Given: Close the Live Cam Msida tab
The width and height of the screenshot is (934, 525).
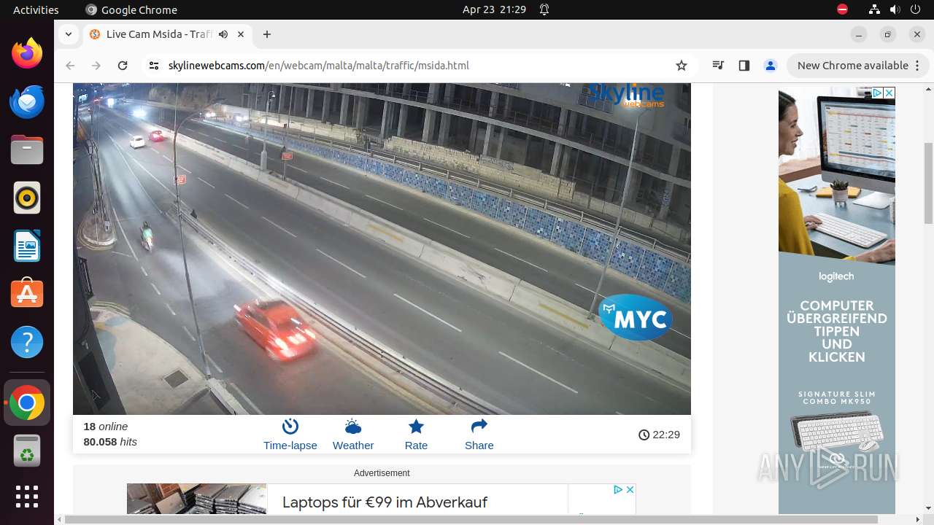Looking at the screenshot, I should coord(242,34).
